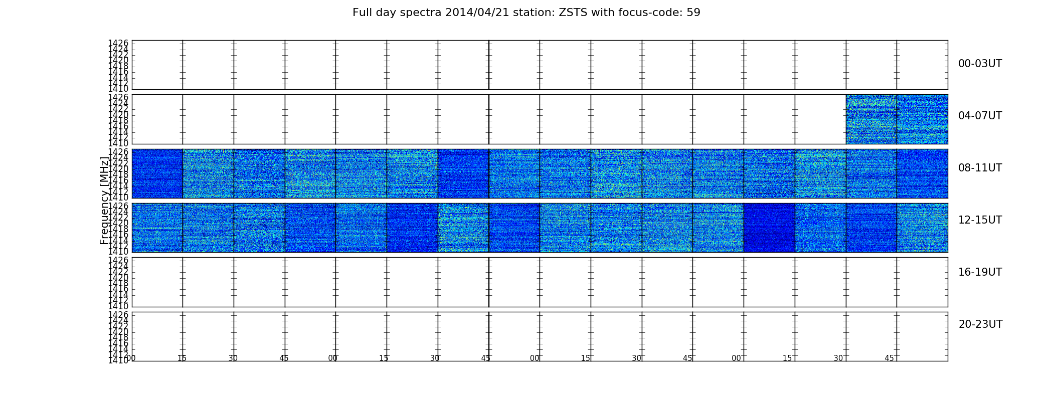
Task: Select the '00-03UT' row label
Action: tap(980, 64)
